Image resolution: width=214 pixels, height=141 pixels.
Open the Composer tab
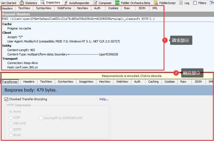[105, 3]
